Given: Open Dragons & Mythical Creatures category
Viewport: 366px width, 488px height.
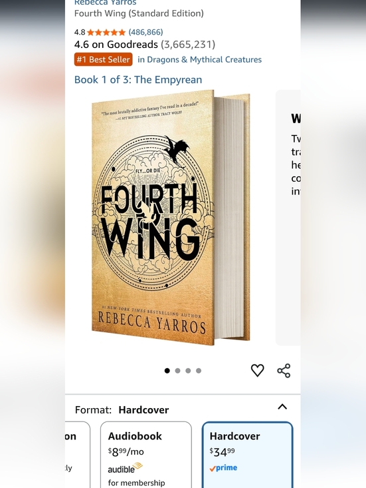Looking at the screenshot, I should coord(200,59).
